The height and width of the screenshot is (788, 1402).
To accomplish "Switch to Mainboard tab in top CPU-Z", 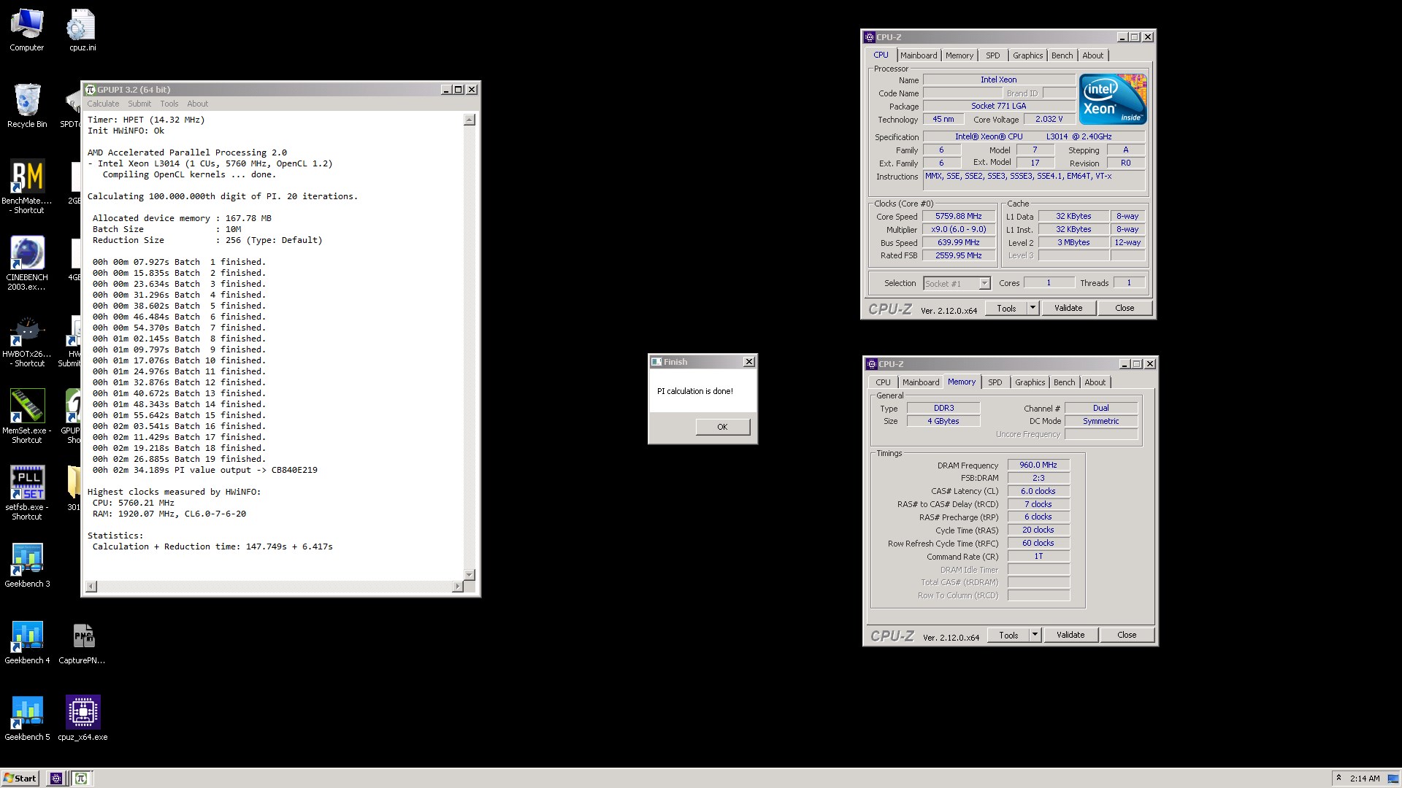I will 918,55.
